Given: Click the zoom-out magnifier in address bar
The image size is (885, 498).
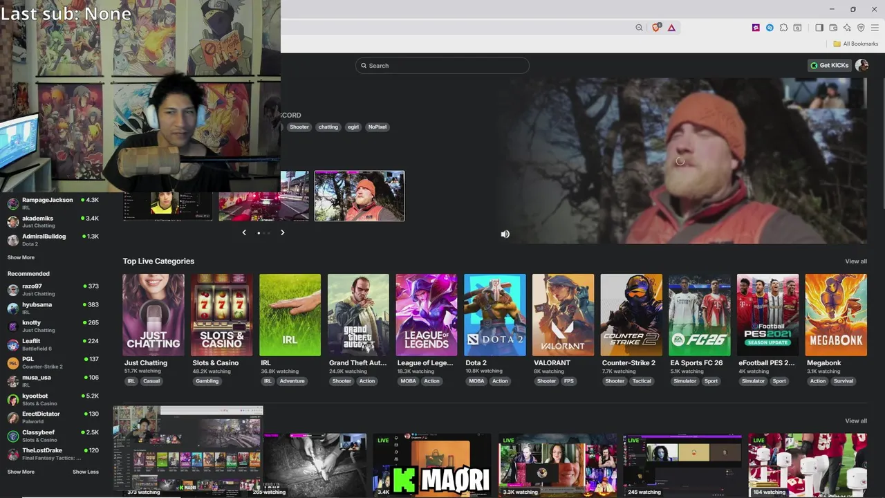Looking at the screenshot, I should (x=639, y=28).
